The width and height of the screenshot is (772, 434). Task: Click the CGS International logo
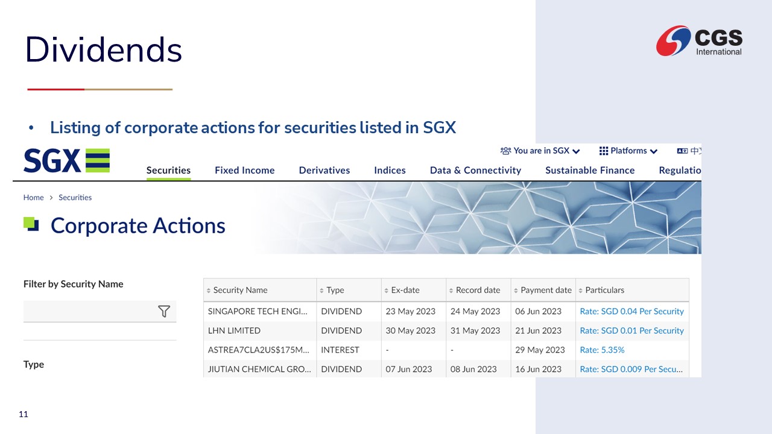point(699,41)
